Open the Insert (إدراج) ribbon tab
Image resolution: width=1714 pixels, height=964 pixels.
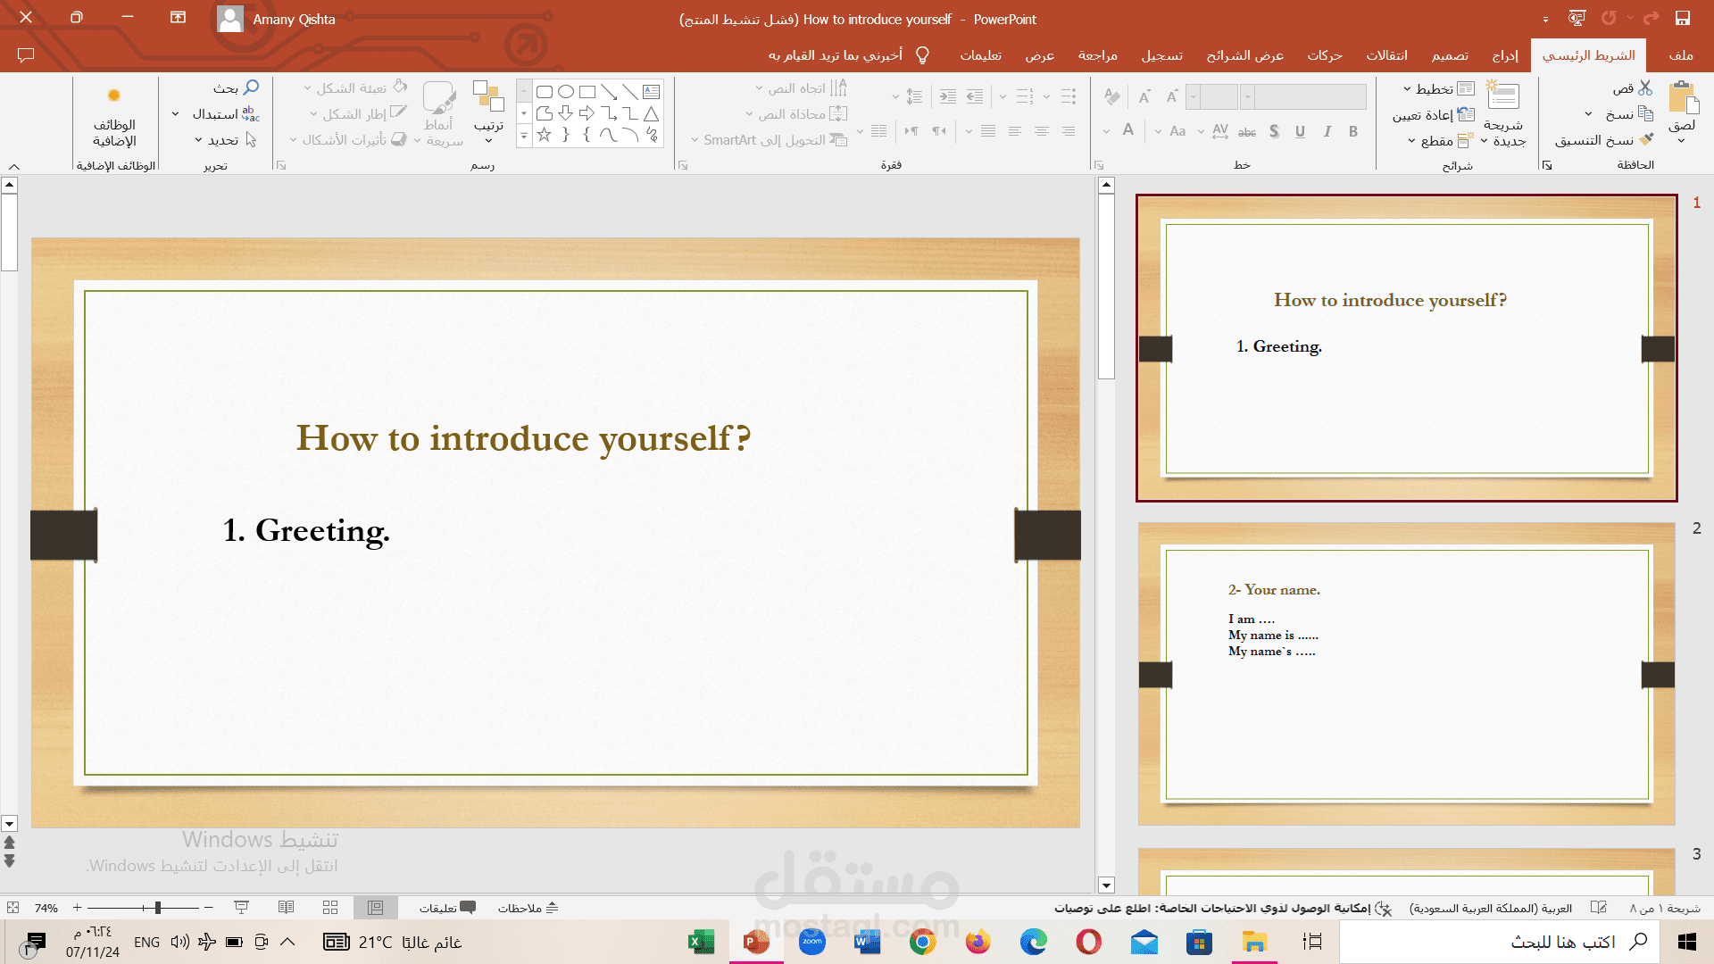coord(1505,55)
